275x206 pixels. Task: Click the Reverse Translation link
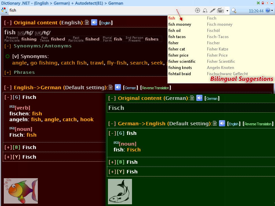pos(155,88)
